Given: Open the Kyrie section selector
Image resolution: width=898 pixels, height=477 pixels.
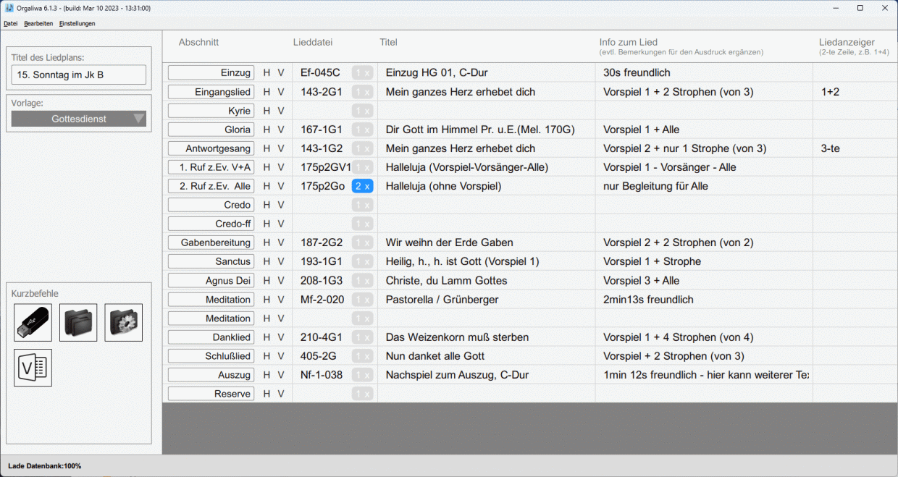Looking at the screenshot, I should click(211, 111).
